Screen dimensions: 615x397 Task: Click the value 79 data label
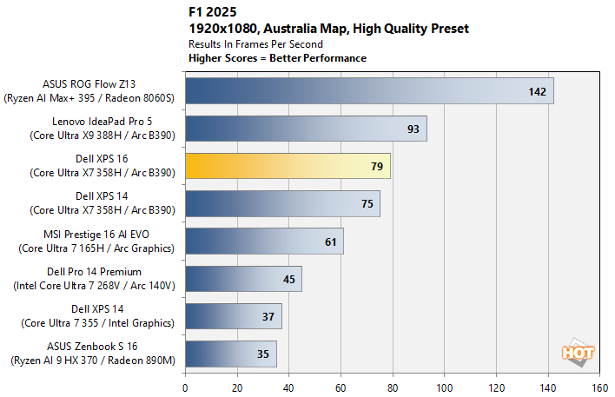(x=377, y=166)
